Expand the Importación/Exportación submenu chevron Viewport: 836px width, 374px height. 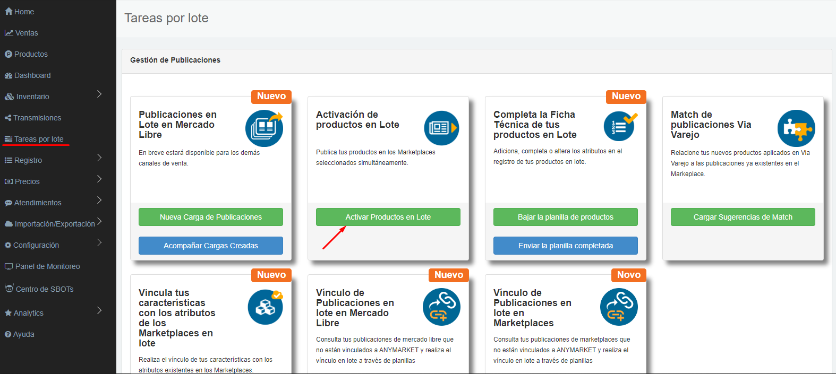[99, 221]
